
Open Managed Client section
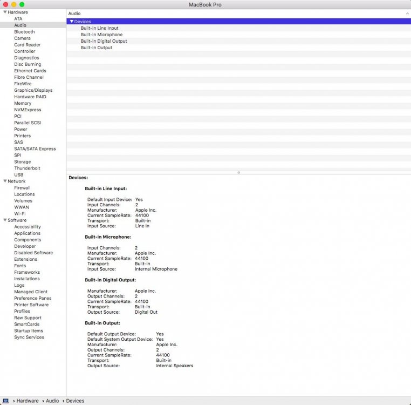[31, 292]
